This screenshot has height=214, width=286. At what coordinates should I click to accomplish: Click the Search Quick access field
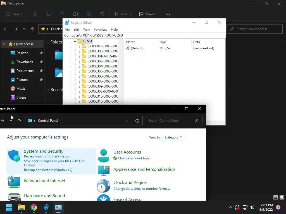[254, 29]
